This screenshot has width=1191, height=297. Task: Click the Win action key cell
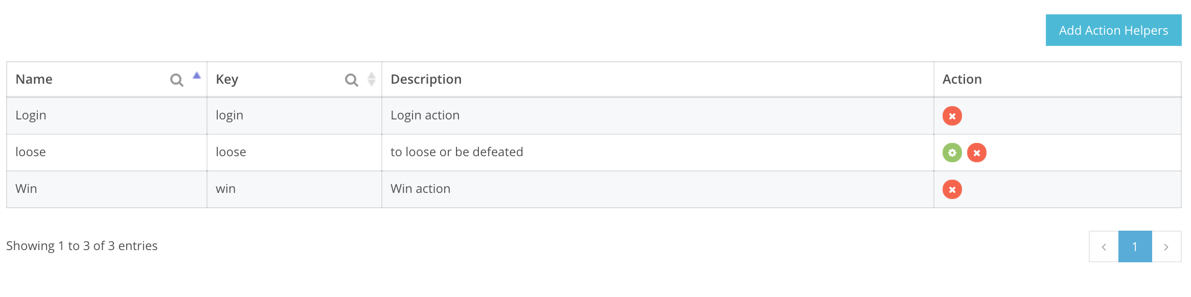(x=226, y=188)
